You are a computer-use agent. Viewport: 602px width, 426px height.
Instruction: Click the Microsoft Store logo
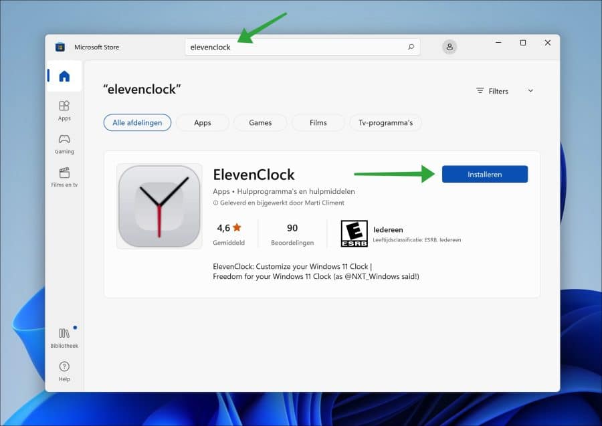click(x=61, y=47)
